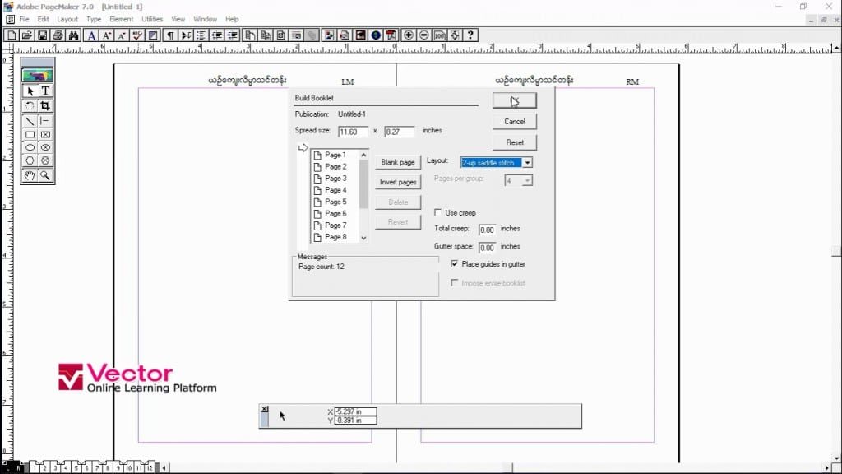Image resolution: width=842 pixels, height=474 pixels.
Task: Click the paragraph mark ¶ icon
Action: [x=170, y=35]
